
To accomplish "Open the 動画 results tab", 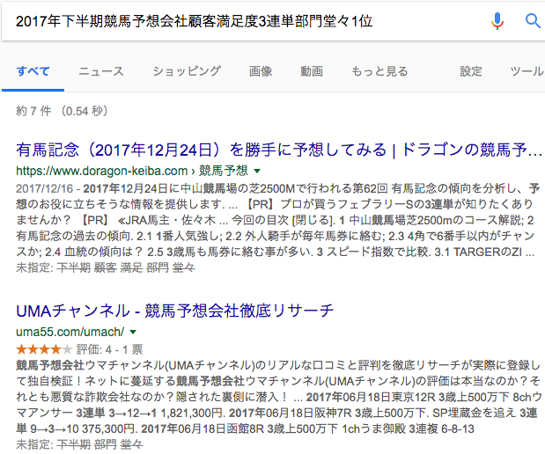I will point(312,71).
